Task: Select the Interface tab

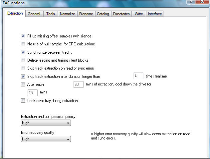Action: click(155, 14)
